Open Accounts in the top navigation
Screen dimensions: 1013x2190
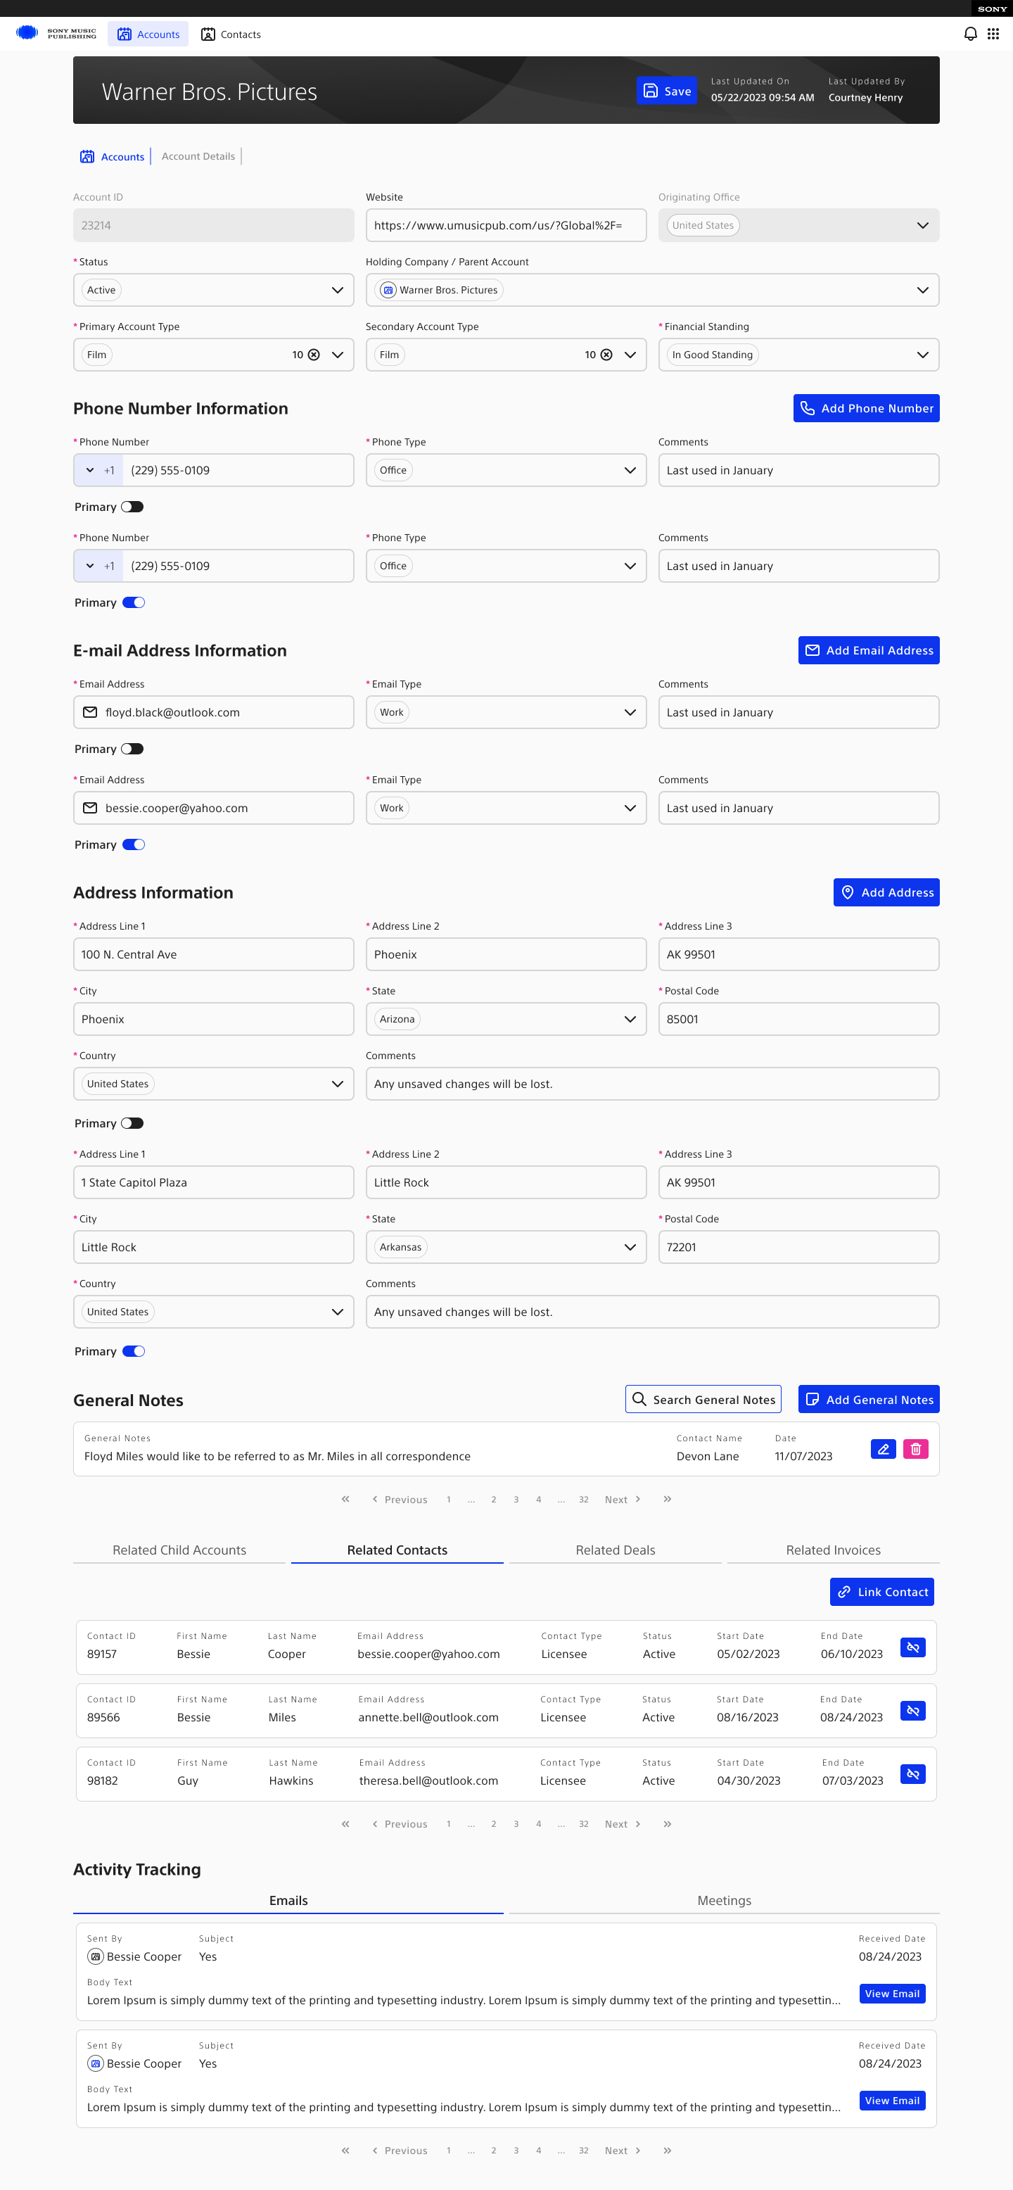point(148,34)
